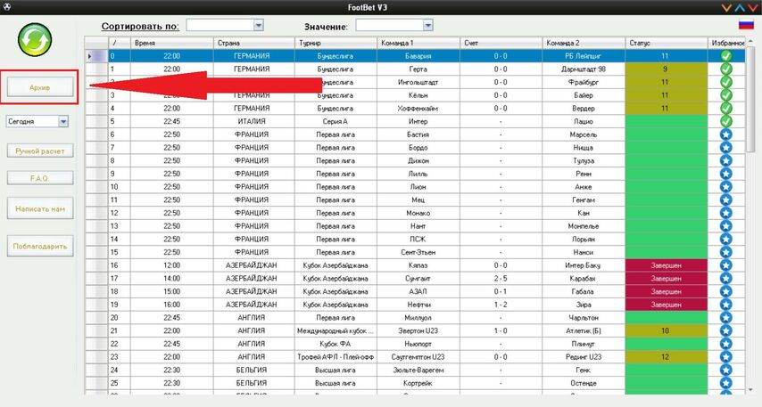Click green checkmark favorite for Ингольштадт row
This screenshot has width=762, height=407.
click(726, 82)
